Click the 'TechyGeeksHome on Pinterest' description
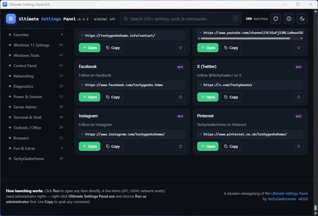The image size is (318, 216). coord(222,124)
